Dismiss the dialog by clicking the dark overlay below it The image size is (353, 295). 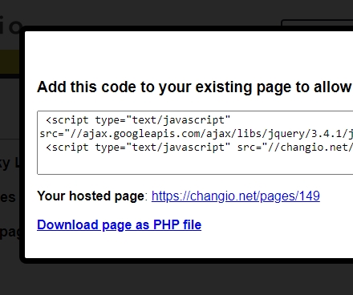pyautogui.click(x=176, y=279)
